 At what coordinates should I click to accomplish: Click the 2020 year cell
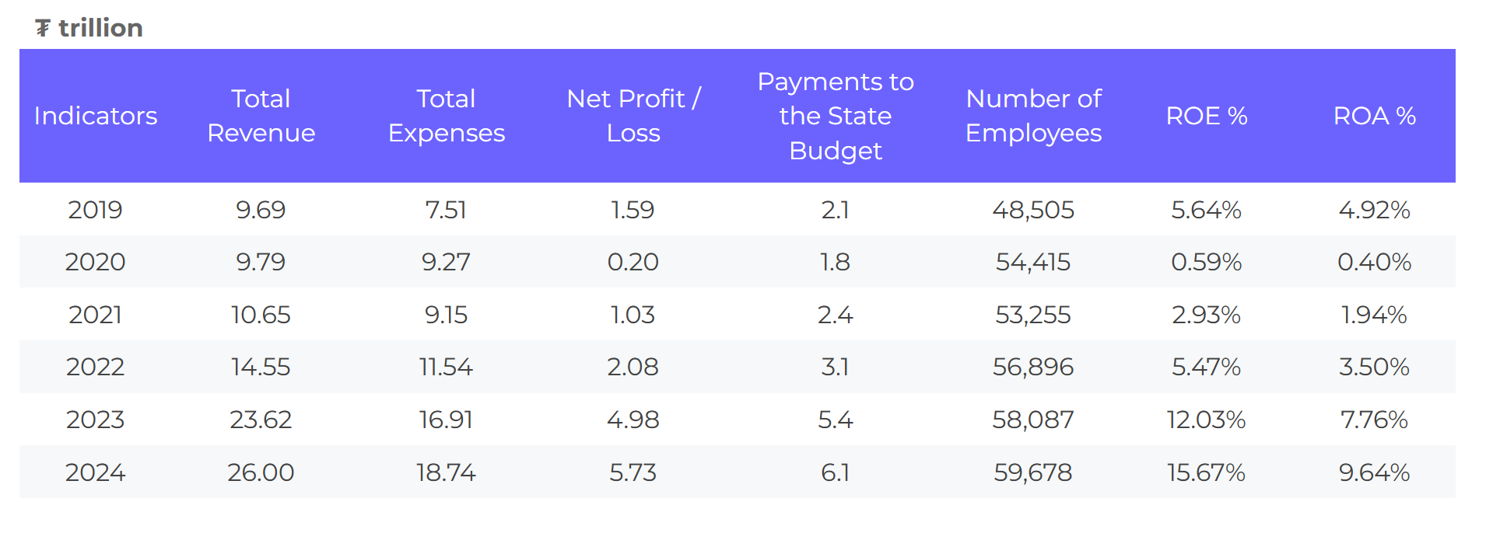(x=95, y=262)
